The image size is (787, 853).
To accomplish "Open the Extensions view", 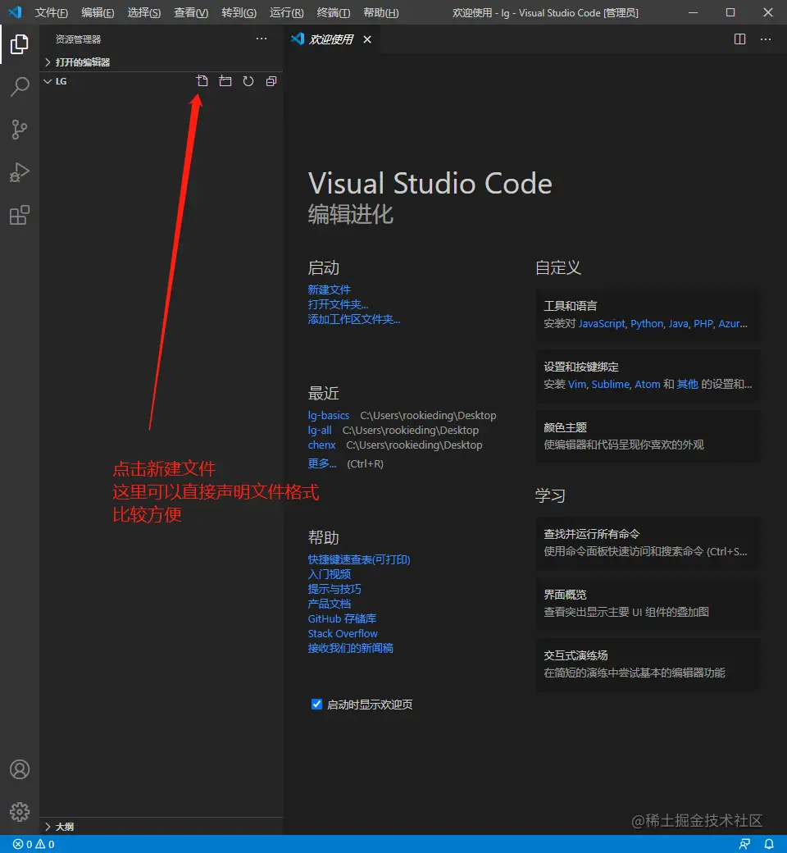I will (20, 215).
